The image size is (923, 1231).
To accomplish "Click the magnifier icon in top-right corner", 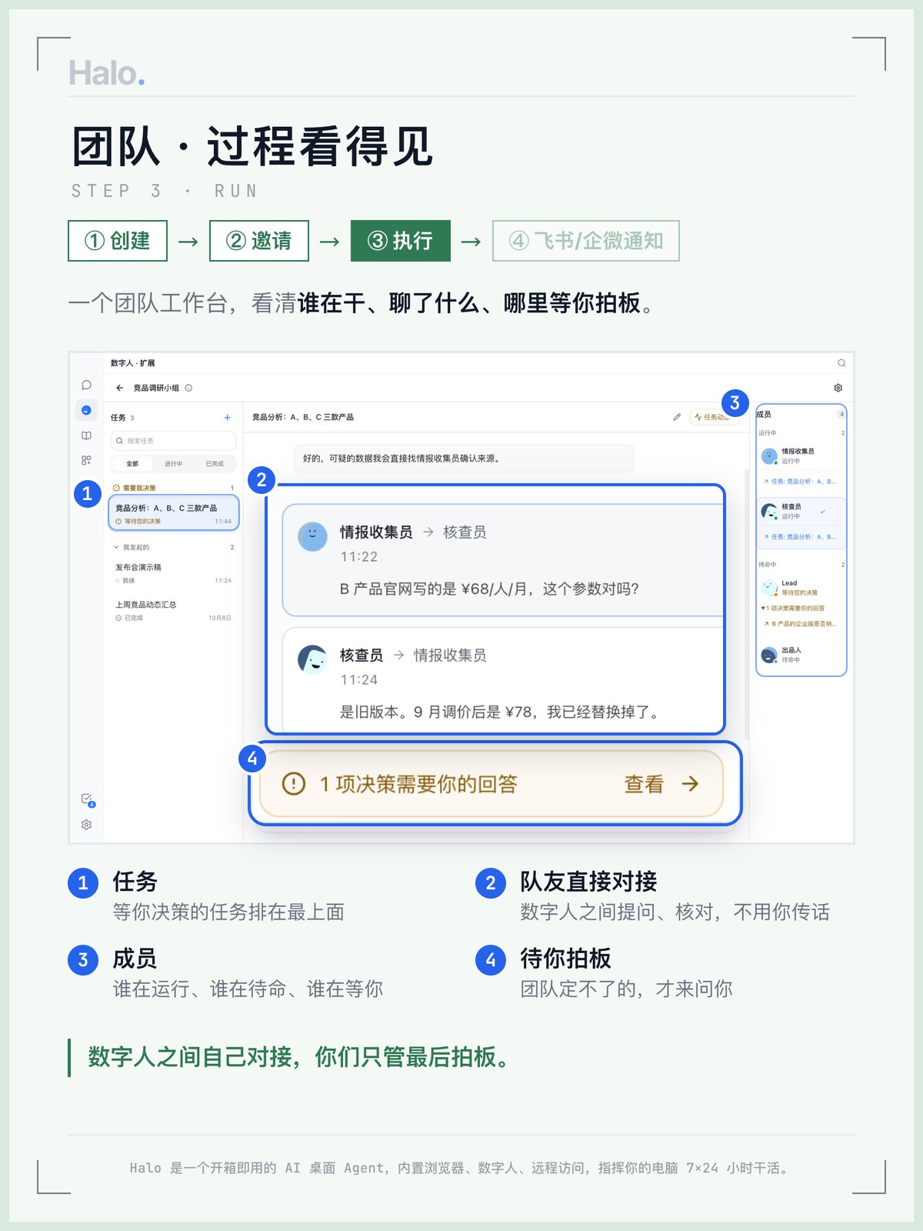I will (x=841, y=363).
